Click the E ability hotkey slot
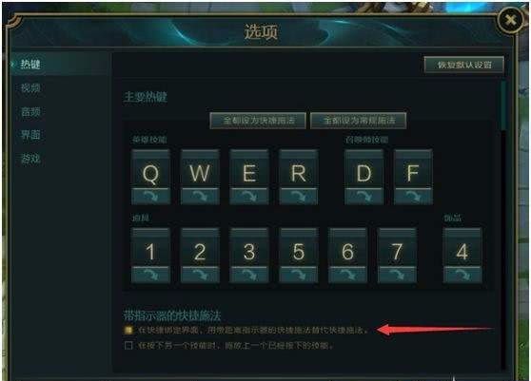531x381 pixels. coord(249,169)
